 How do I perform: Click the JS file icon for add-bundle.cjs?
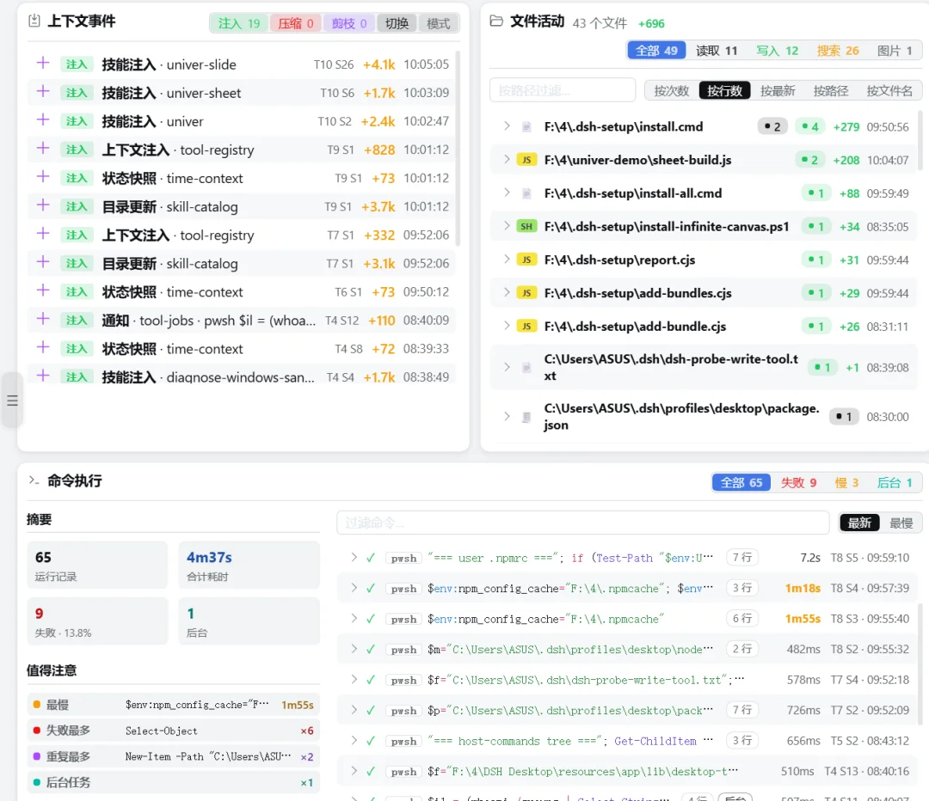[526, 326]
